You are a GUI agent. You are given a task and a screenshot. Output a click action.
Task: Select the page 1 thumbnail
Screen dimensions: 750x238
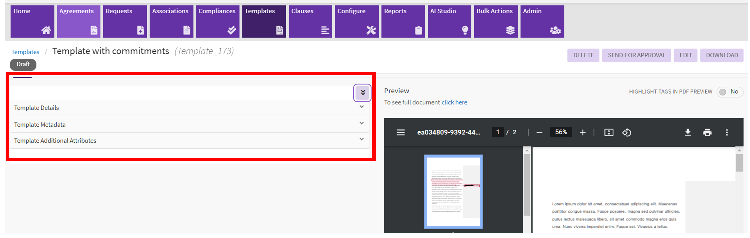(x=453, y=191)
